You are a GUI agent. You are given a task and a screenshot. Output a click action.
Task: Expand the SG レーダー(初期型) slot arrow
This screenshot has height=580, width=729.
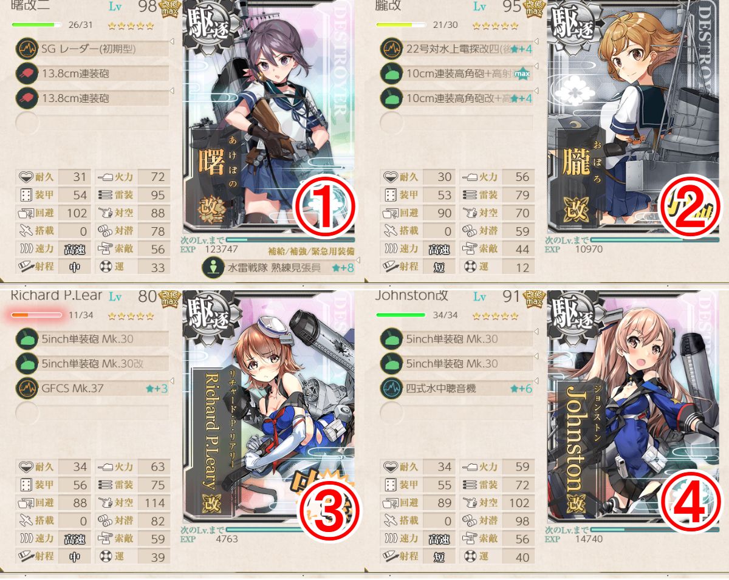(x=172, y=42)
